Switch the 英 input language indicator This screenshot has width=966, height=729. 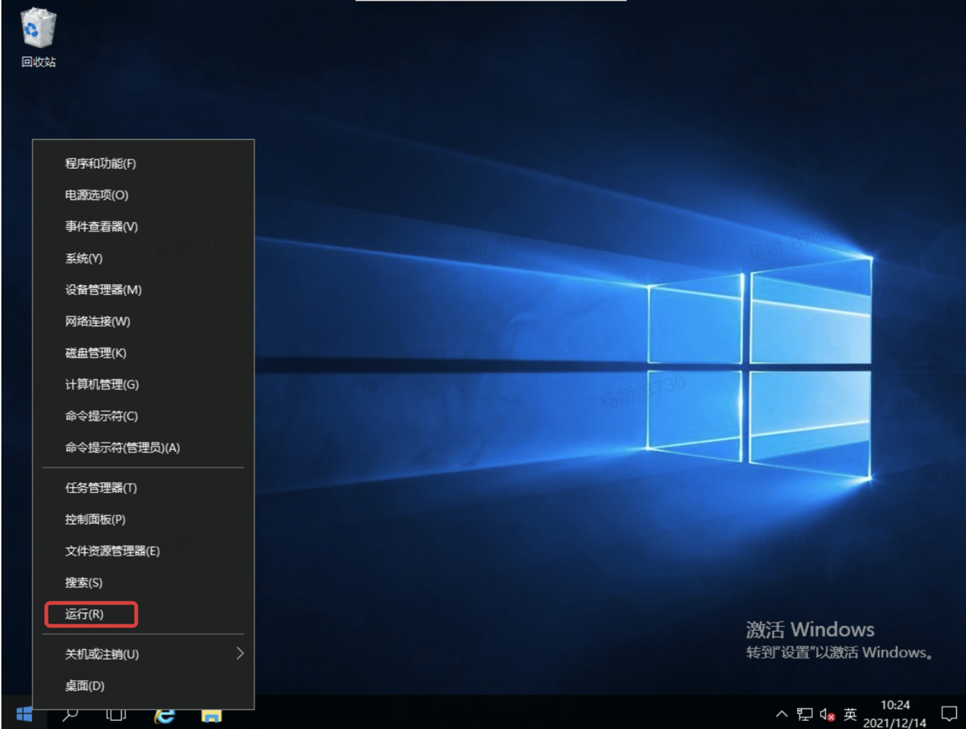click(850, 714)
